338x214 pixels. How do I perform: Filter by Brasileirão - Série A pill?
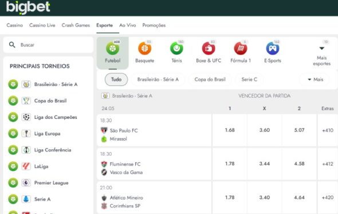tap(158, 80)
